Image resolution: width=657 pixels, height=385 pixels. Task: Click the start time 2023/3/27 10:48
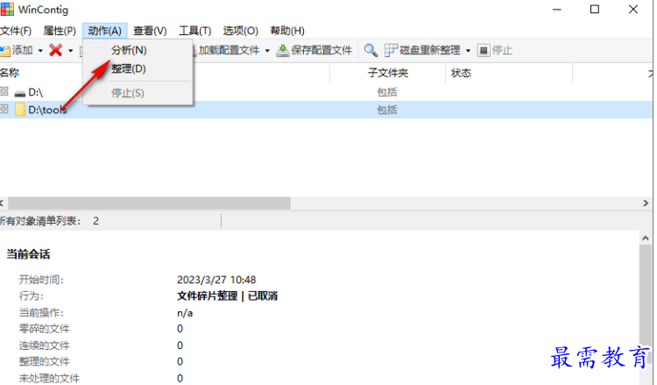[x=216, y=280]
